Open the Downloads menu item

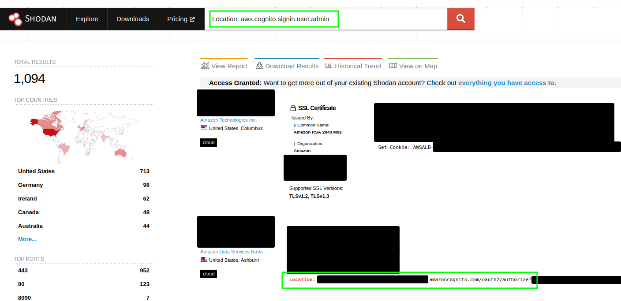pos(132,19)
